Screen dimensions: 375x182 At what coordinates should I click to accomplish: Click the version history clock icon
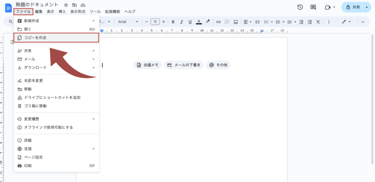[x=300, y=7]
